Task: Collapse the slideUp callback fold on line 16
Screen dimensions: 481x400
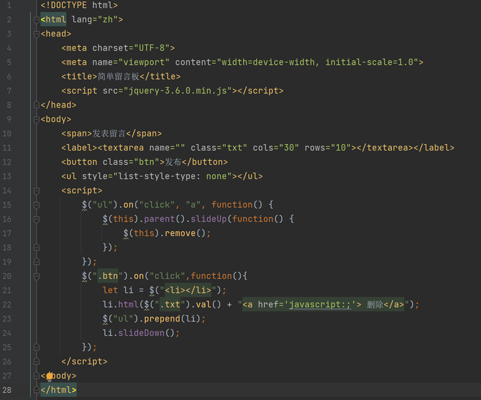Action: tap(36, 219)
